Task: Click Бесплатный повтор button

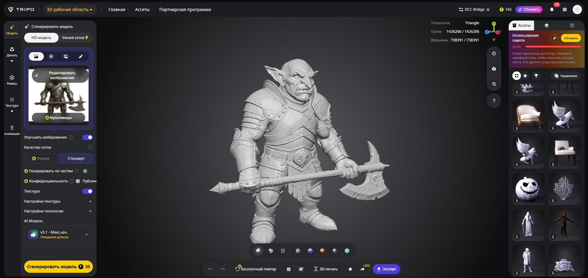Action: (256, 269)
